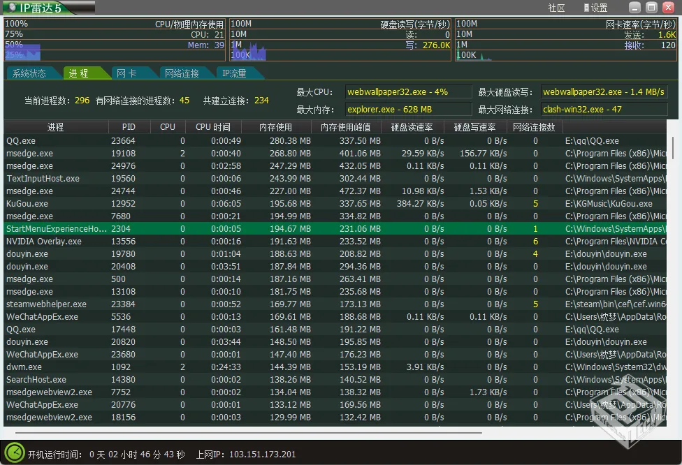Select the NVIDIA Overlay.exe process row
The width and height of the screenshot is (682, 465).
335,241
